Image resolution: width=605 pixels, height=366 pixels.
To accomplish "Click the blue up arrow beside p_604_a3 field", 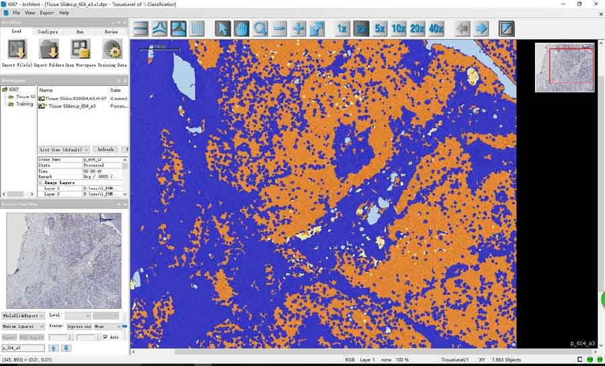I will click(x=54, y=348).
